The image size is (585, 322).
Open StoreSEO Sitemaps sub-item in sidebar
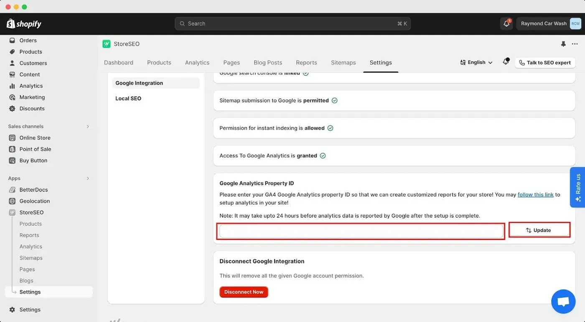[31, 258]
